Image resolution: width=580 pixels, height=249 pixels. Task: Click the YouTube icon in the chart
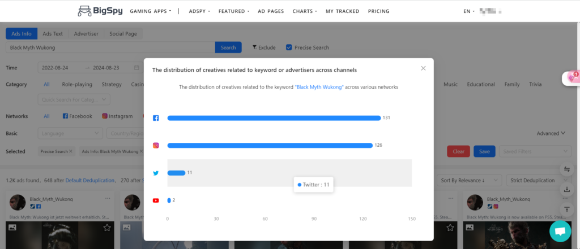pyautogui.click(x=156, y=200)
